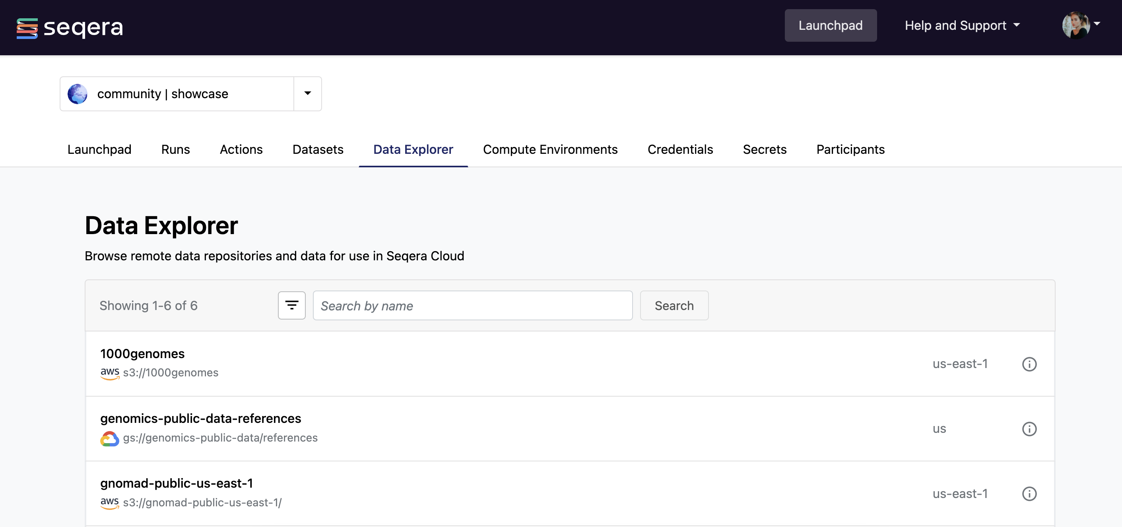This screenshot has width=1122, height=527.
Task: Open the Compute Environments tab
Action: pos(550,149)
